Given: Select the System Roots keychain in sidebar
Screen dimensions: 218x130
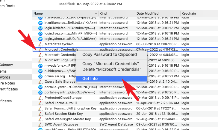Looking at the screenshot, I should [8, 6].
